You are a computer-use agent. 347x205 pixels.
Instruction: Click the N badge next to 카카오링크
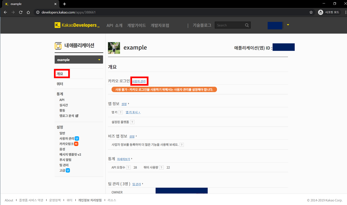tap(76, 144)
